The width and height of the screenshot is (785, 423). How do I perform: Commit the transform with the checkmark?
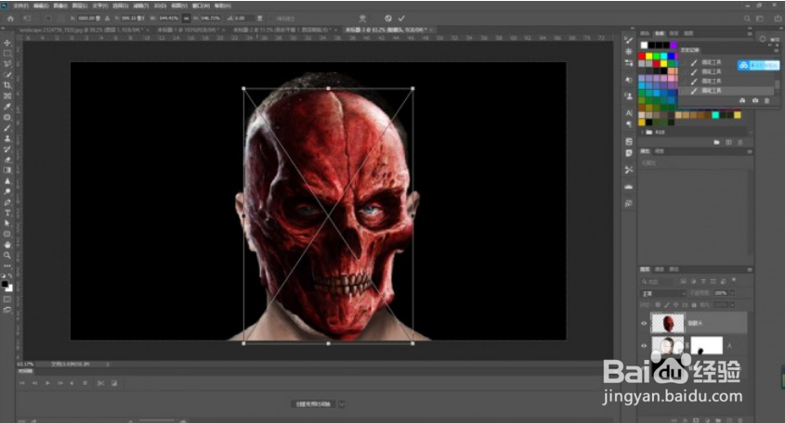[x=401, y=19]
